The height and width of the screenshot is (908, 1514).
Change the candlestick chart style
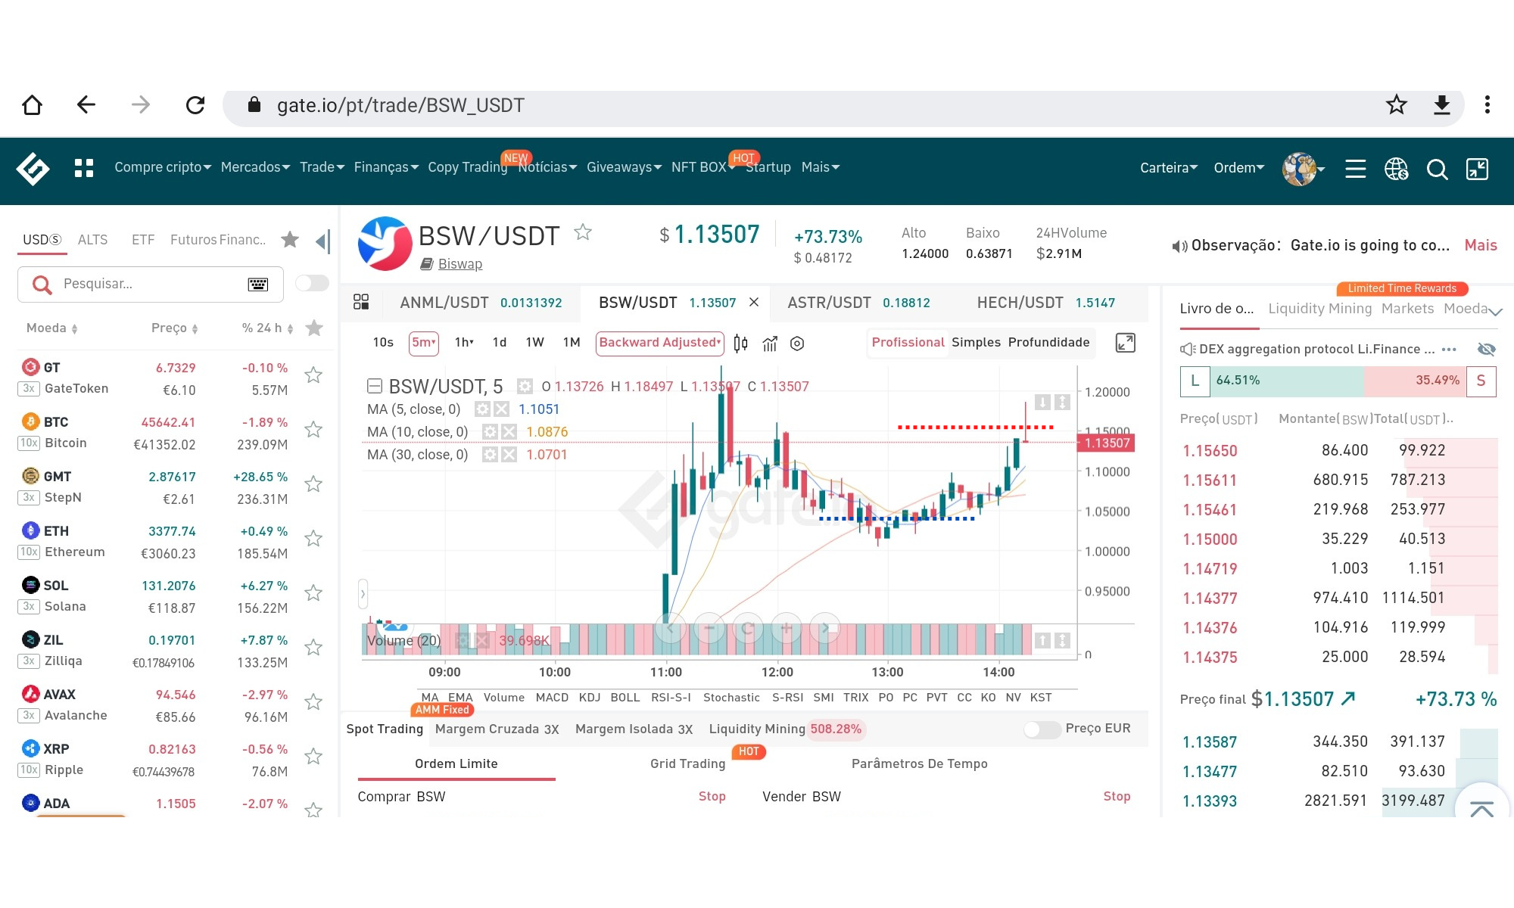[x=740, y=344]
